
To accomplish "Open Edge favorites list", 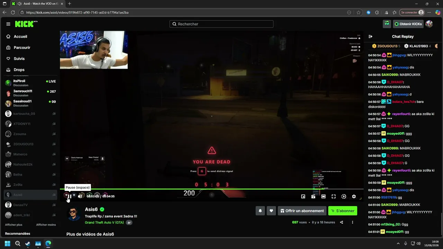I will pyautogui.click(x=395, y=12).
